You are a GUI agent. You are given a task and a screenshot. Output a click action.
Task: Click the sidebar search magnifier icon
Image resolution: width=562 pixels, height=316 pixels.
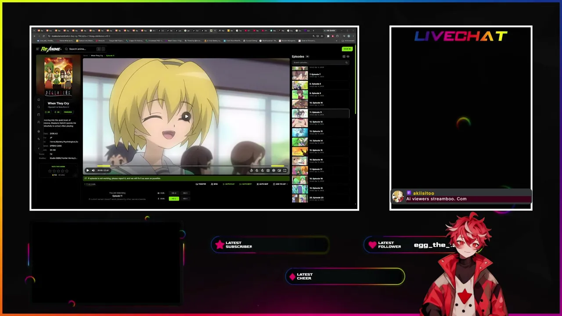pyautogui.click(x=39, y=107)
